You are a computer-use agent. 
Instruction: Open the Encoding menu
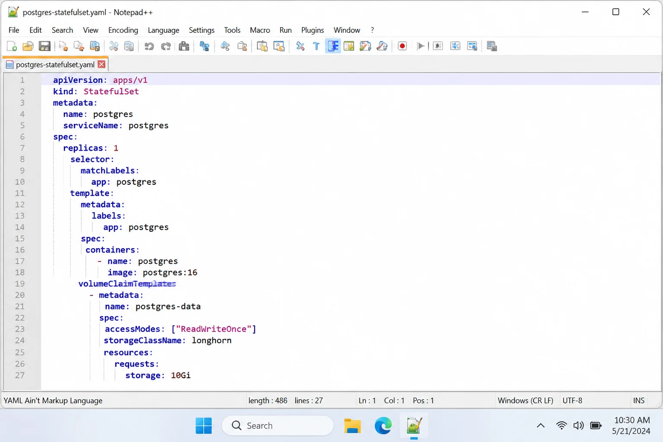[123, 30]
